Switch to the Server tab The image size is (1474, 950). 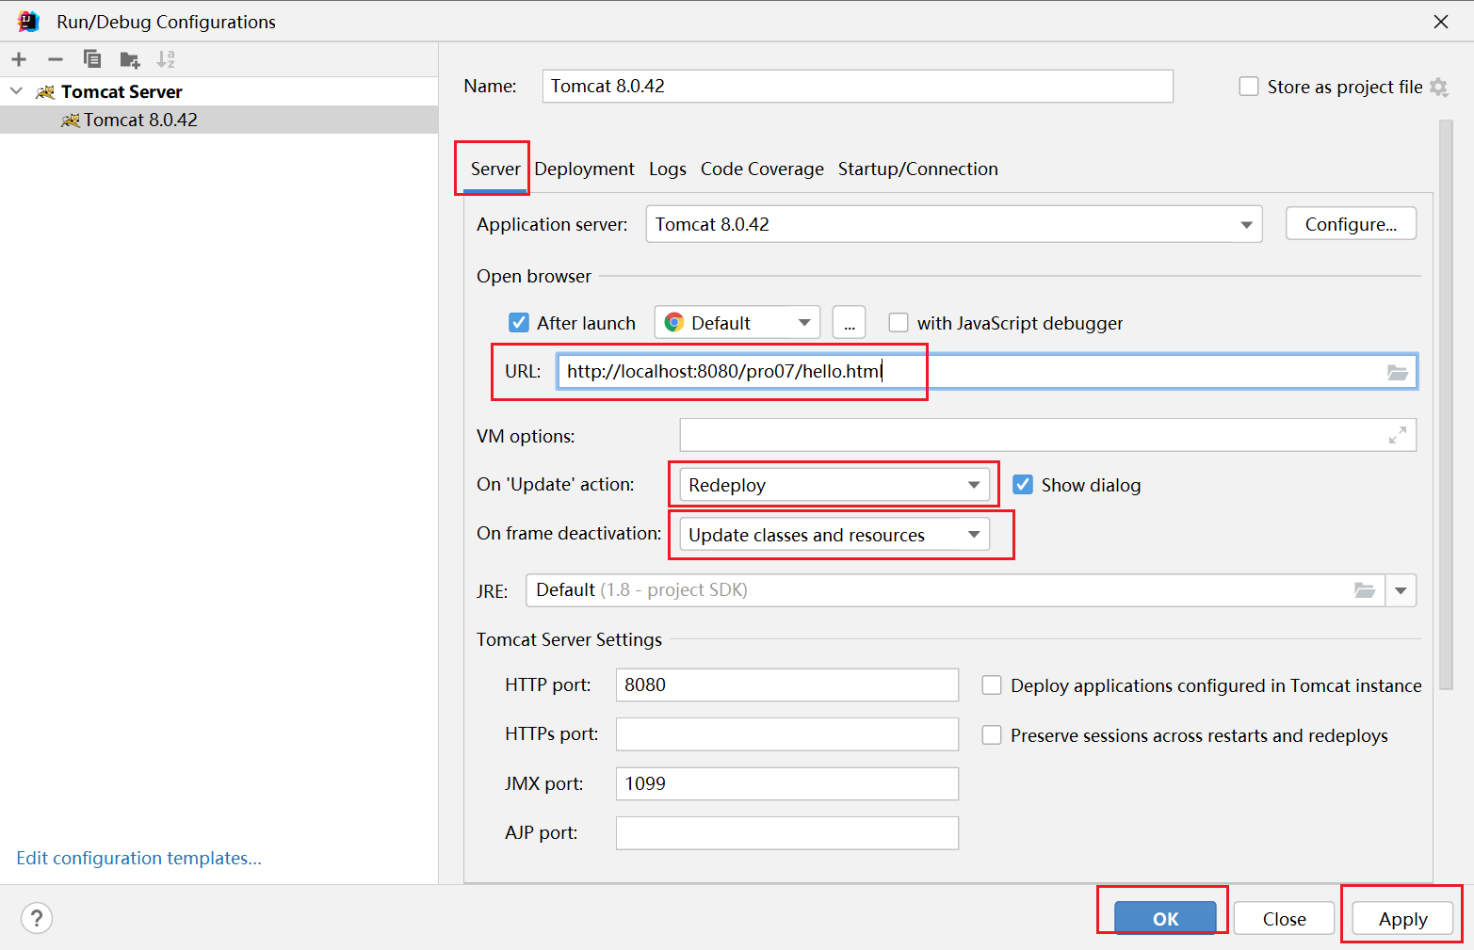tap(495, 169)
